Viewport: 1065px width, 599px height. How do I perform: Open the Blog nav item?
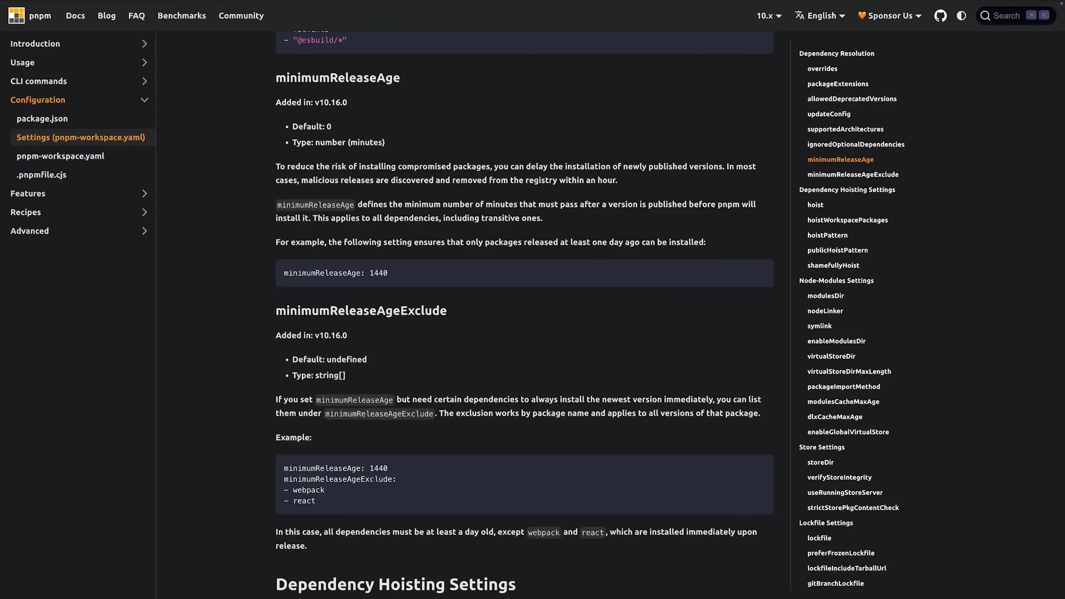click(106, 16)
